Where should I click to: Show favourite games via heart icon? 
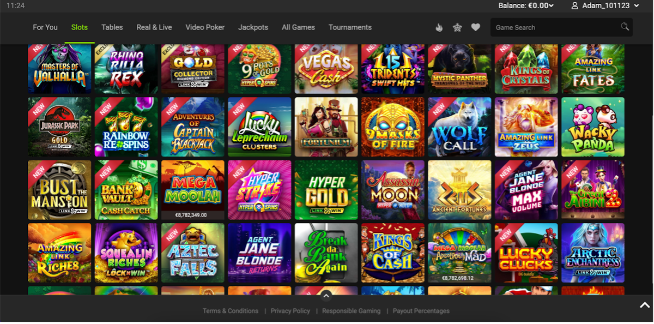click(x=476, y=27)
